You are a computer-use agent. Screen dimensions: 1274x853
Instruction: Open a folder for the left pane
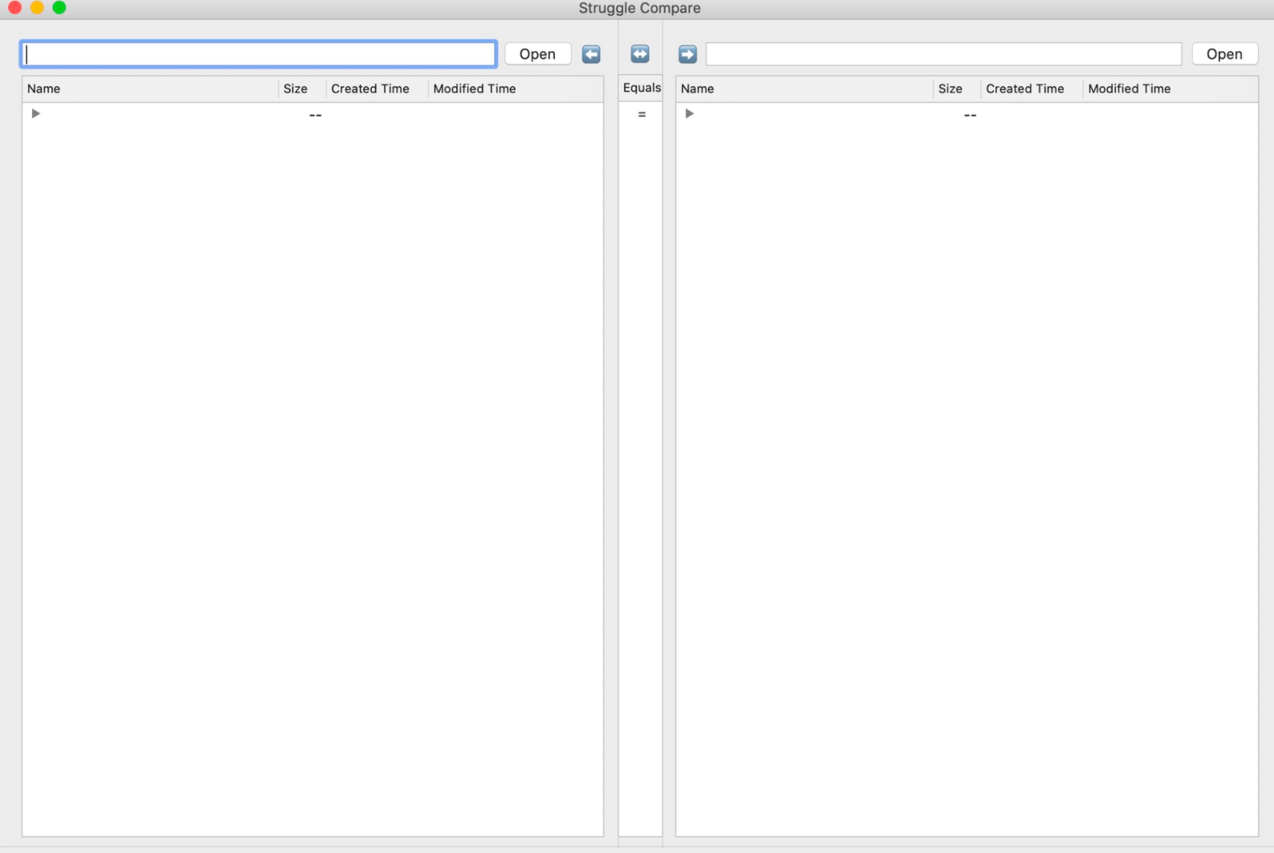pyautogui.click(x=537, y=54)
